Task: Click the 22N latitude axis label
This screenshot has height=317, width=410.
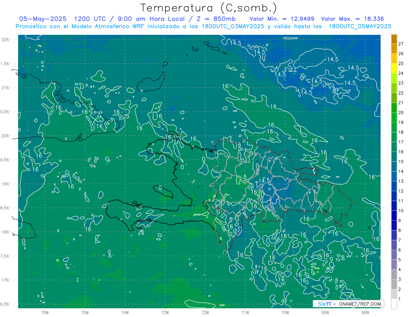Action: (5, 40)
